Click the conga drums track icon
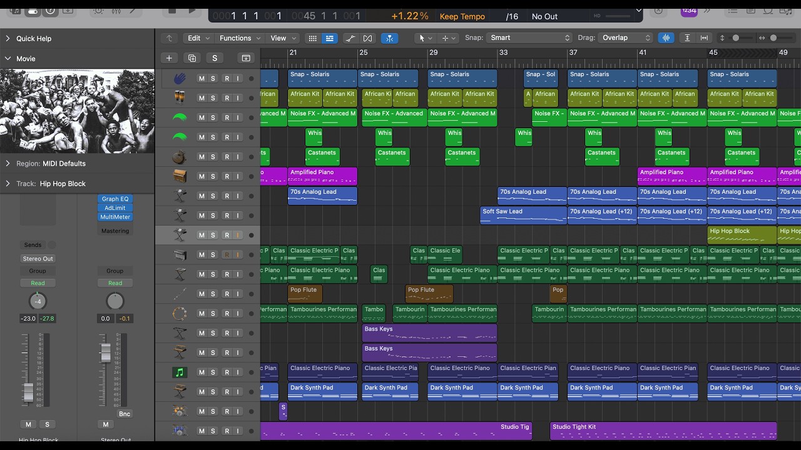 [180, 98]
